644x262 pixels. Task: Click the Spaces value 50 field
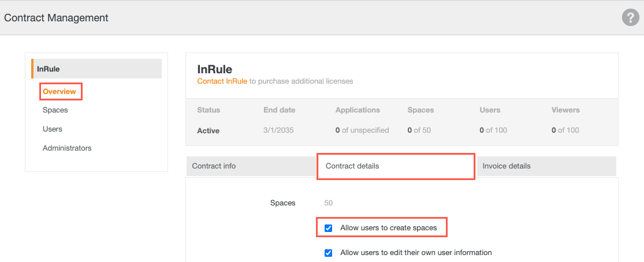(x=328, y=203)
